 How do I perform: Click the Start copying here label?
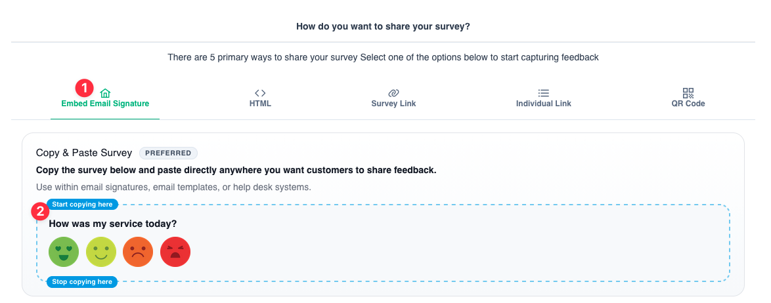point(82,205)
